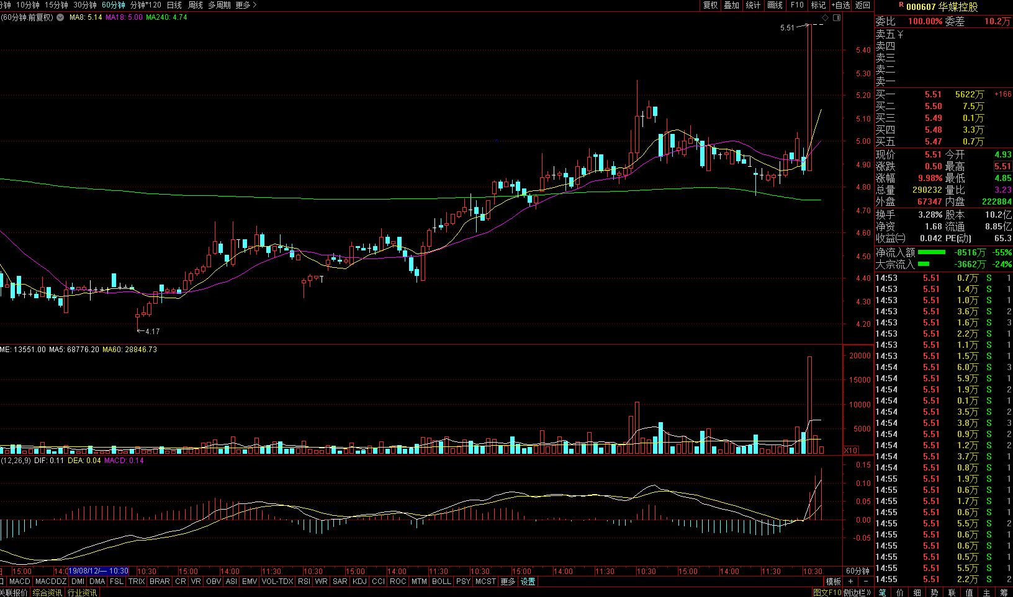Switch to the 日线 daily chart
Image resolution: width=1013 pixels, height=597 pixels.
174,5
